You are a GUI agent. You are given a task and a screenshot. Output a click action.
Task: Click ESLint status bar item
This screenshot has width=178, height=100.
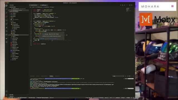click(x=123, y=98)
